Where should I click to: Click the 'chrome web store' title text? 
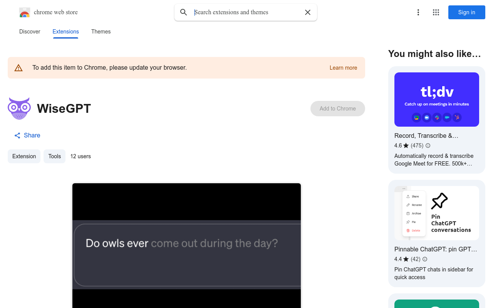click(x=56, y=12)
